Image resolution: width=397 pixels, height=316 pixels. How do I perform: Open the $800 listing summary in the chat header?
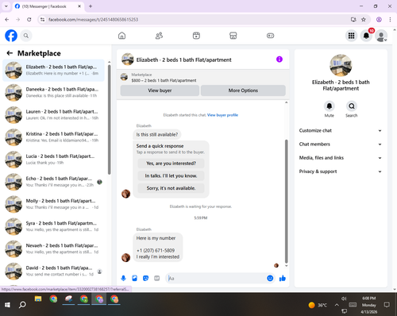[x=164, y=77]
